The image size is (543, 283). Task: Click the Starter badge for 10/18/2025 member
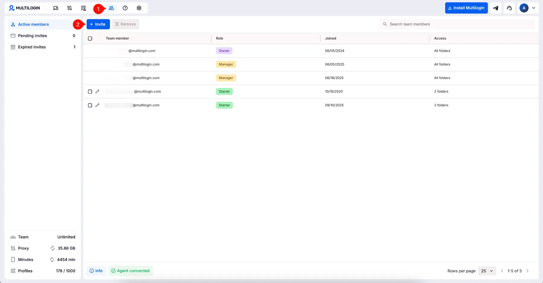pos(224,92)
